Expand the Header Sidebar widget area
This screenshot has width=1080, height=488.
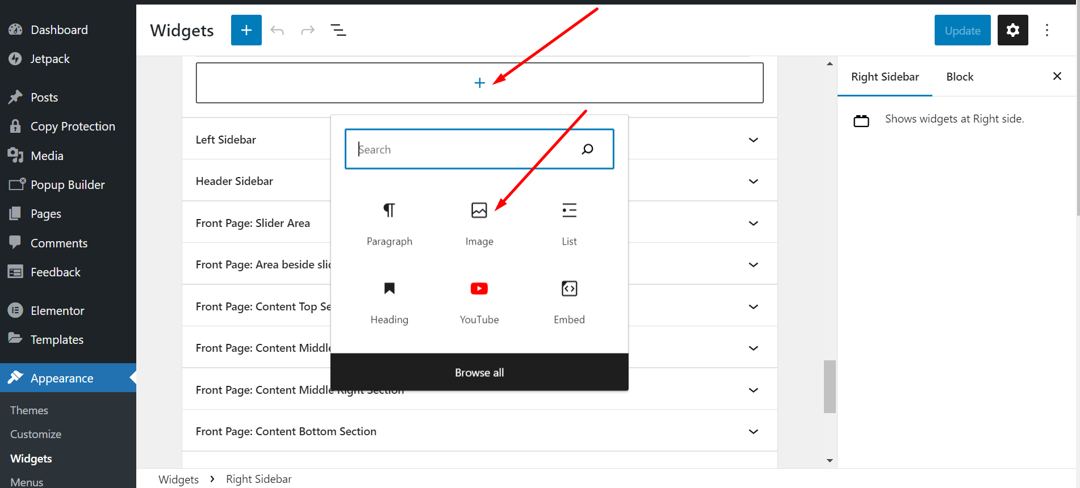click(753, 182)
